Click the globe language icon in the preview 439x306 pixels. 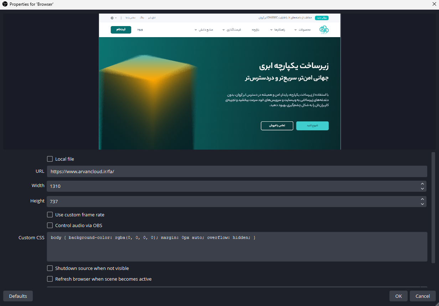click(x=112, y=17)
